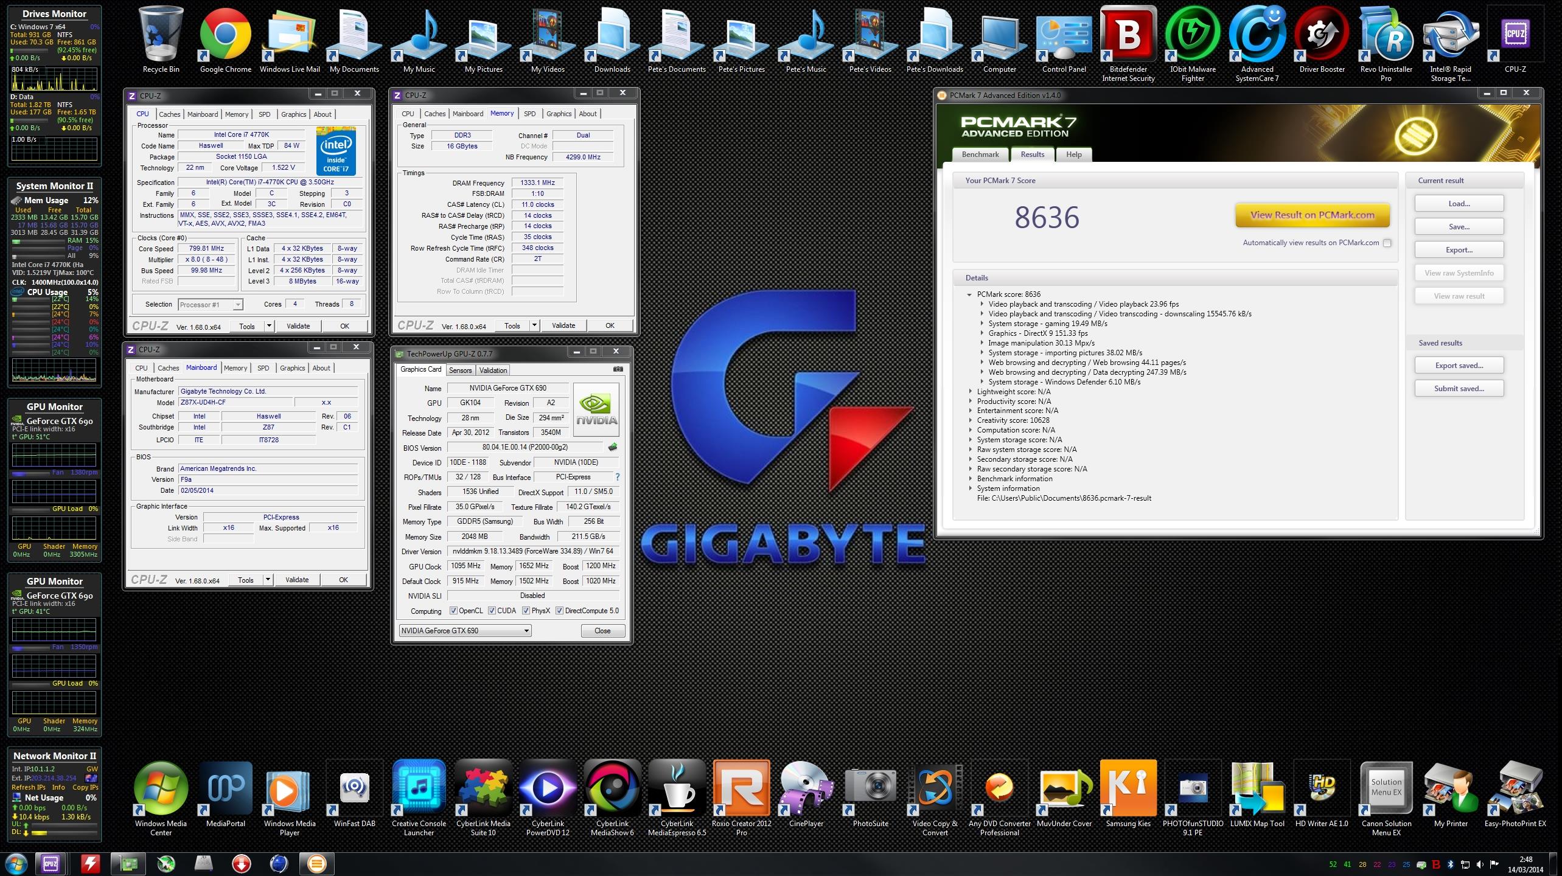The width and height of the screenshot is (1562, 876).
Task: Open Creative Console Launcher icon
Action: [x=419, y=798]
